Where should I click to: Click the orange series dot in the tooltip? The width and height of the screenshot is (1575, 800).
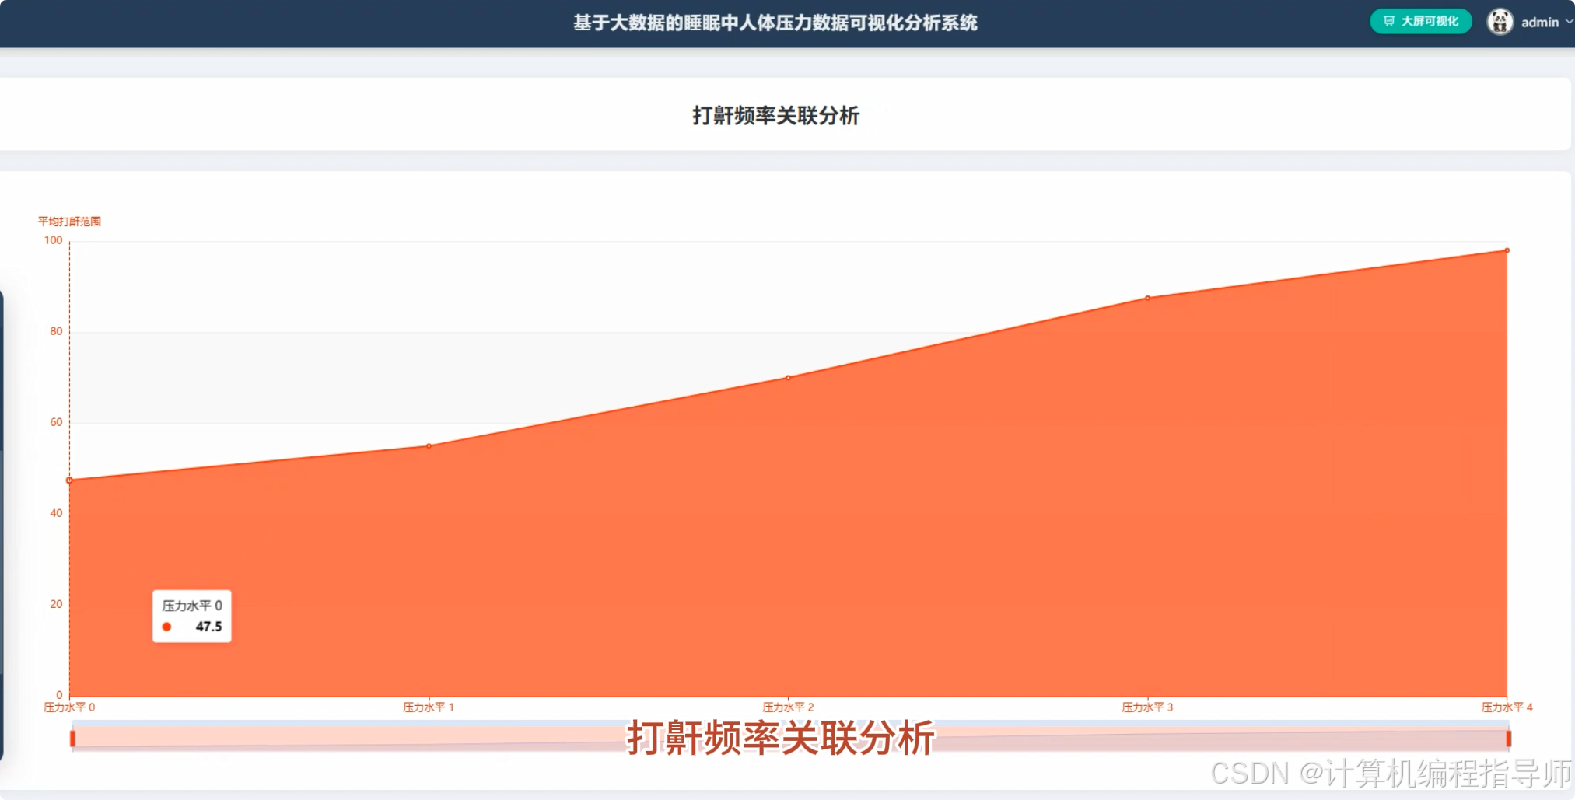point(166,626)
